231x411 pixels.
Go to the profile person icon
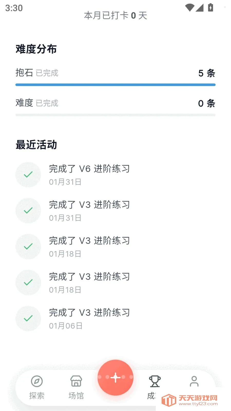click(x=194, y=381)
